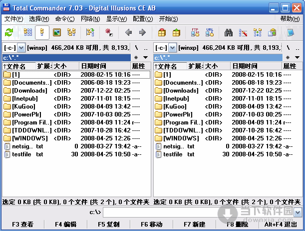Open the 文件(F) menu
The height and width of the screenshot is (231, 305).
pyautogui.click(x=14, y=19)
